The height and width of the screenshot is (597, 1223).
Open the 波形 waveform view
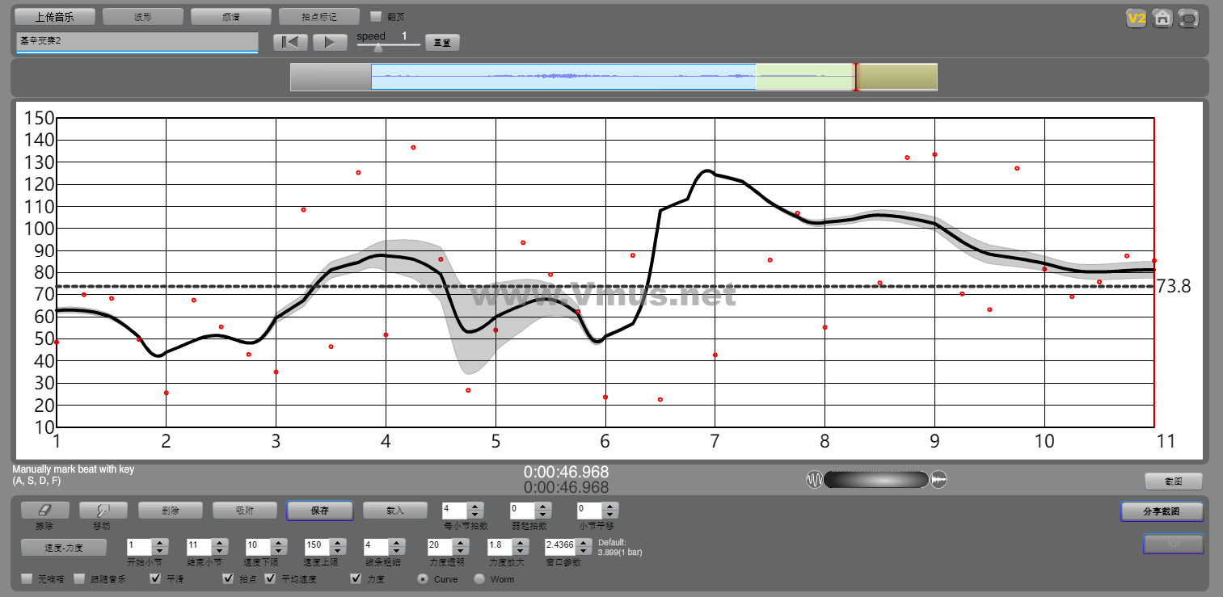(143, 16)
